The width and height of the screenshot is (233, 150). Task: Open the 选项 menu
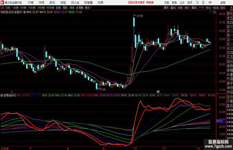[x=190, y=2]
